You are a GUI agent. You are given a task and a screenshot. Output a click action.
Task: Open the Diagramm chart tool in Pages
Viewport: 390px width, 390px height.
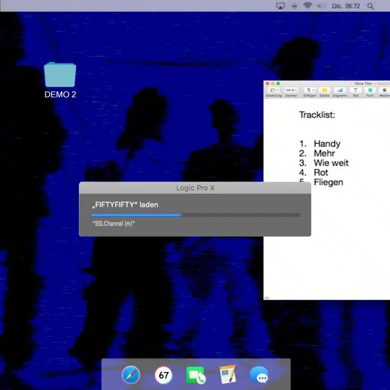(340, 91)
